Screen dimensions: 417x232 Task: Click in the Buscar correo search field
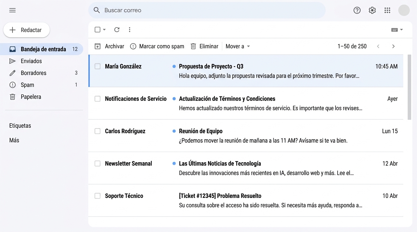coord(207,10)
